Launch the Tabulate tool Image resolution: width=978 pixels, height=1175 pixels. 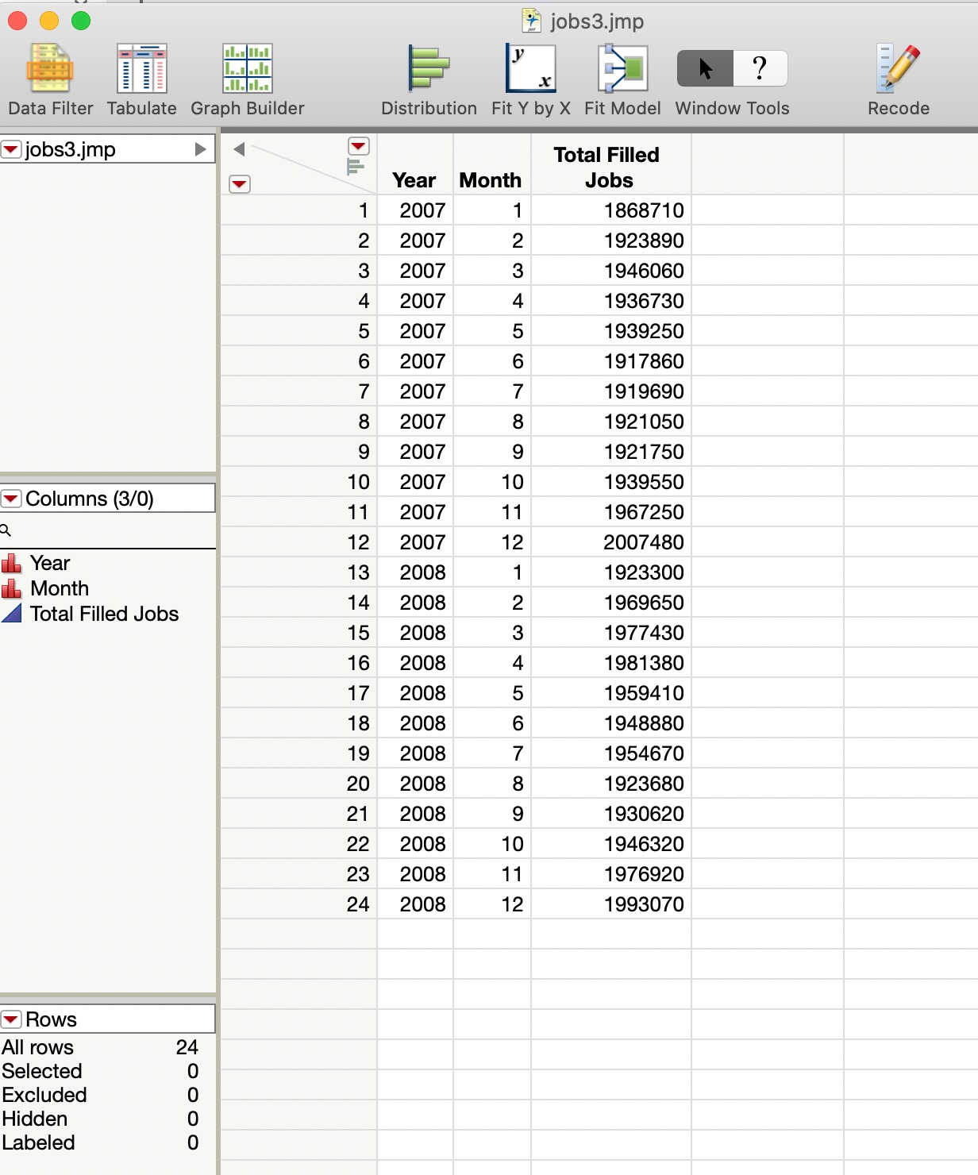point(142,79)
